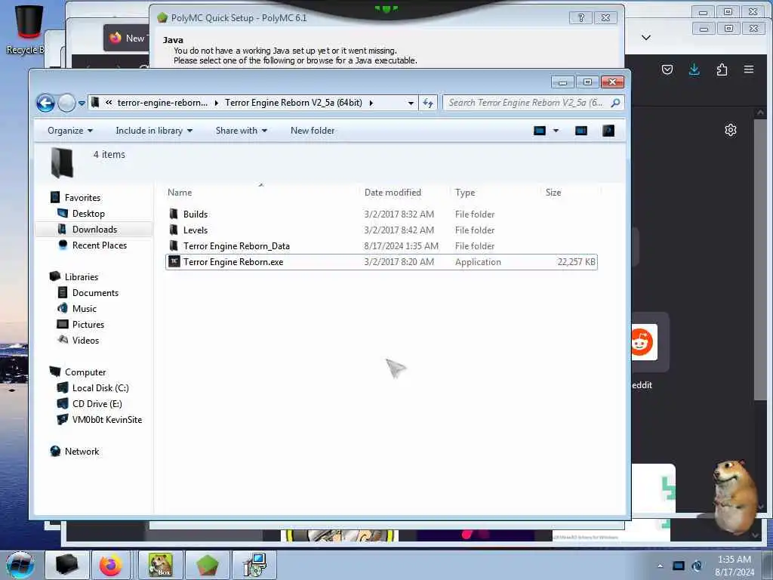
Task: Expand the address bar history dropdown
Action: pyautogui.click(x=411, y=103)
